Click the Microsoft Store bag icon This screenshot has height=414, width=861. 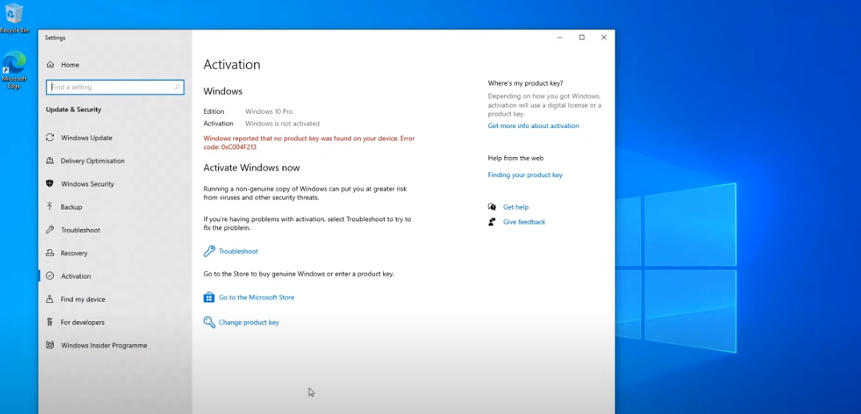[209, 297]
